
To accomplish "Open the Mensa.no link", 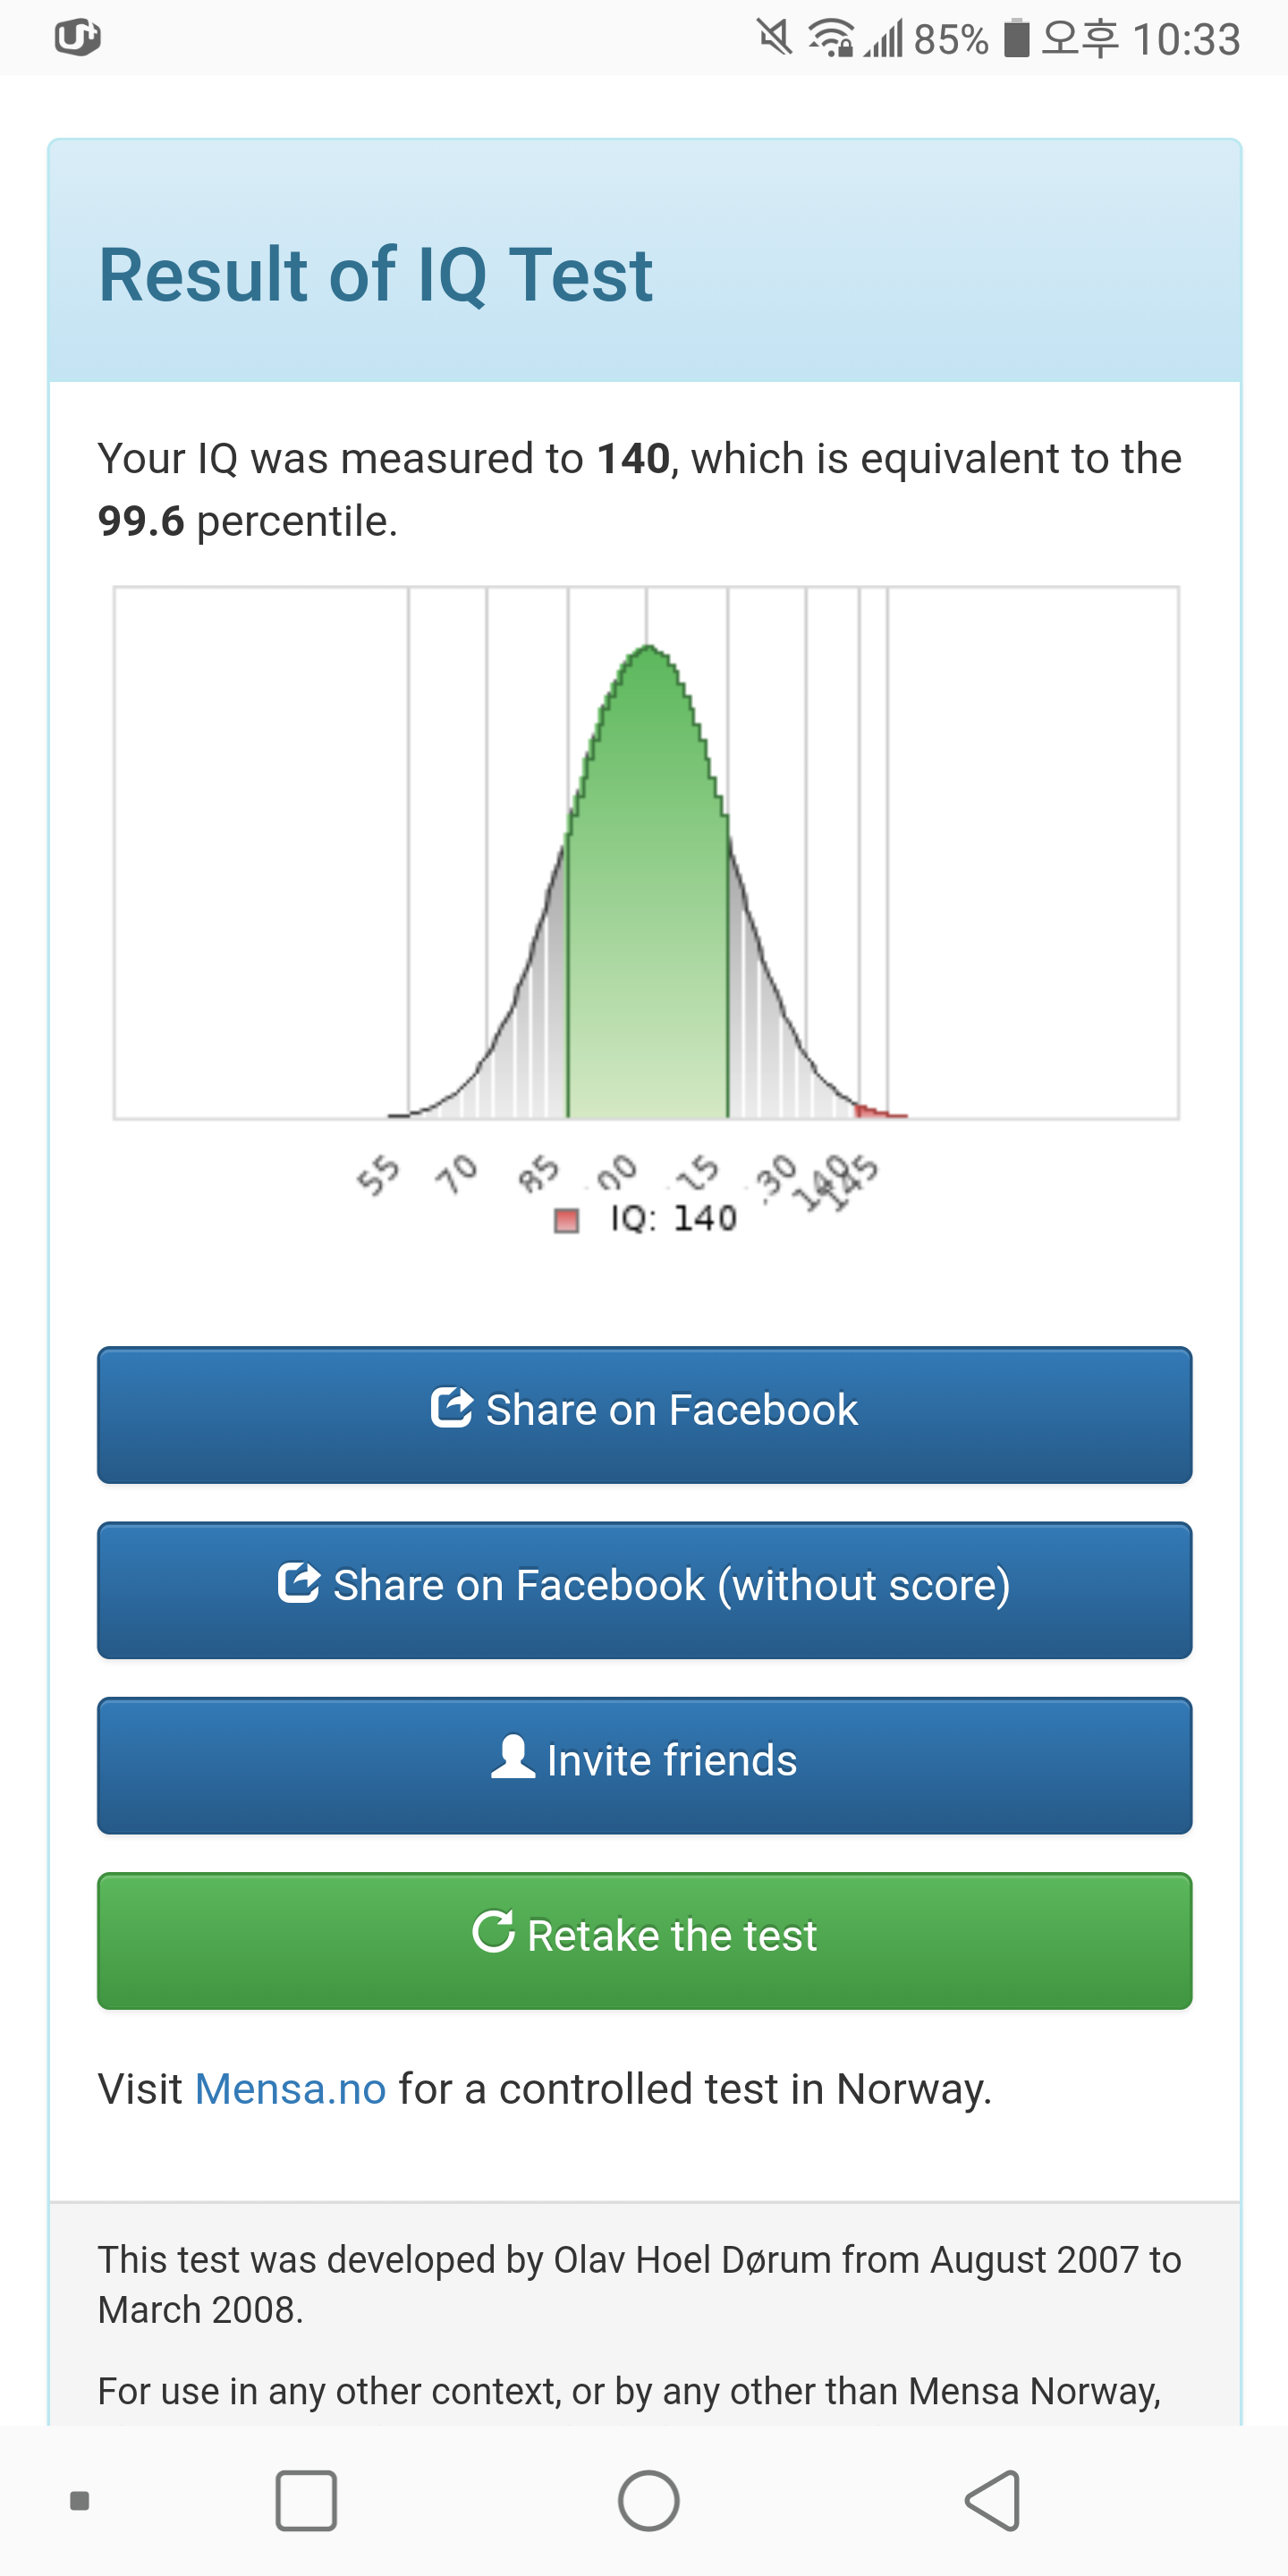I will point(290,2088).
